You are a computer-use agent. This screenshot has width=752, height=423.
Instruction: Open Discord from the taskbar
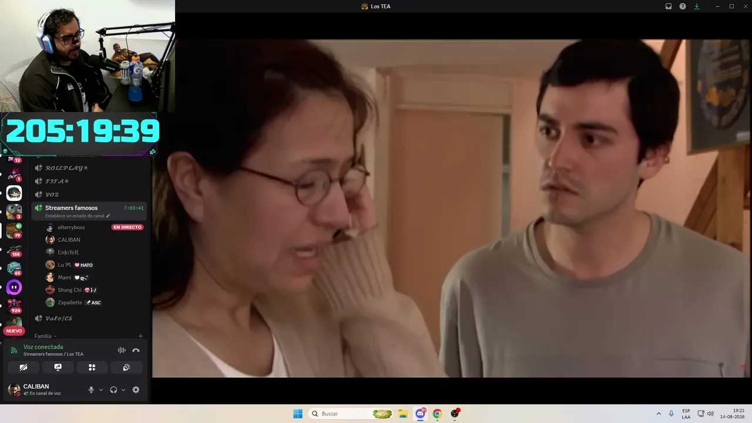tap(420, 414)
